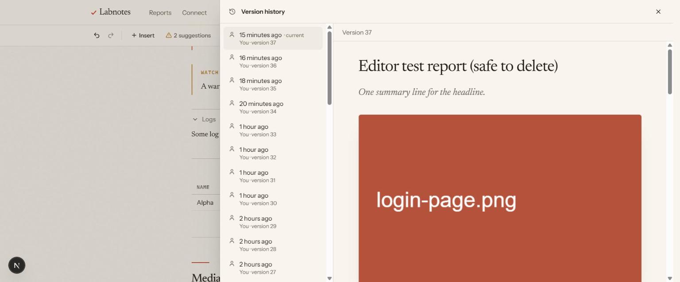
Task: Click the version history clock icon
Action: coord(232,11)
